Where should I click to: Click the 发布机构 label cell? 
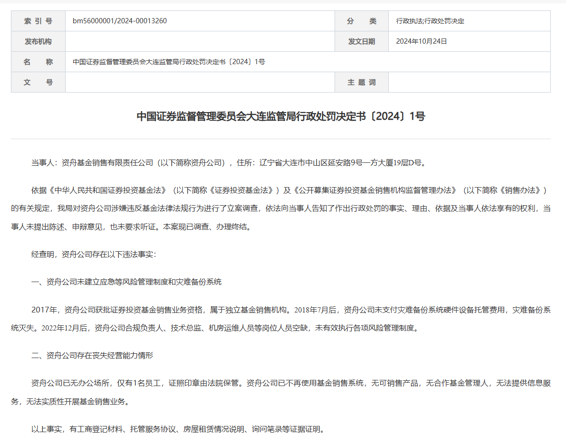click(38, 41)
